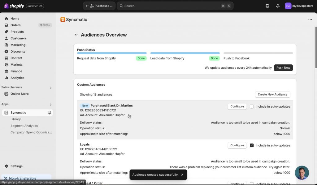Open the support chat avatar
Viewport: 317px width, 185px height.
302,173
